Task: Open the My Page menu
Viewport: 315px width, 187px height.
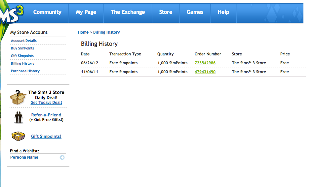Action: point(86,12)
